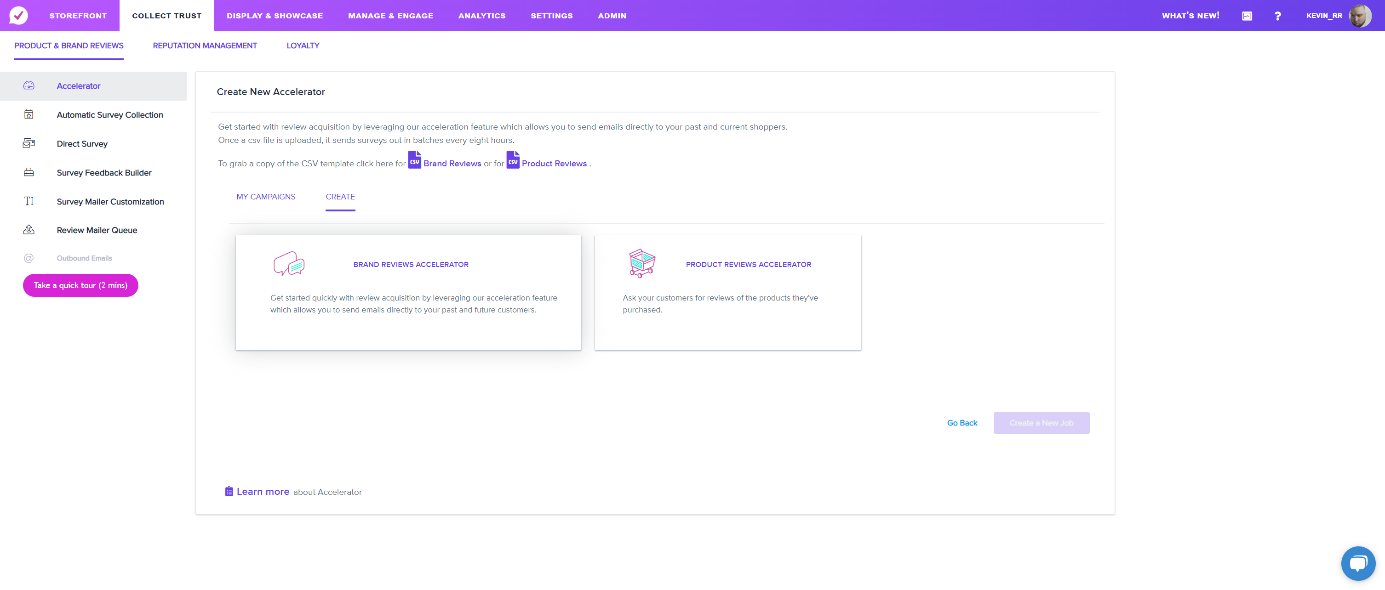Viewport: 1385px width, 590px height.
Task: Click the What's New! link
Action: tap(1190, 16)
